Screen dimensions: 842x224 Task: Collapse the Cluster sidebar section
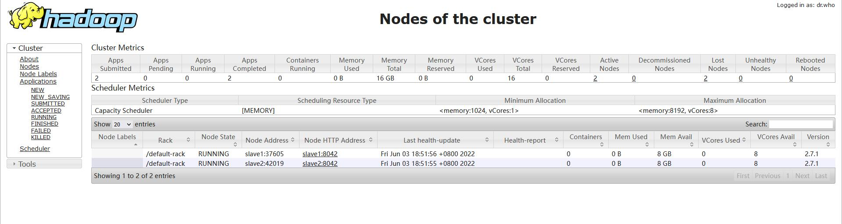pyautogui.click(x=44, y=48)
